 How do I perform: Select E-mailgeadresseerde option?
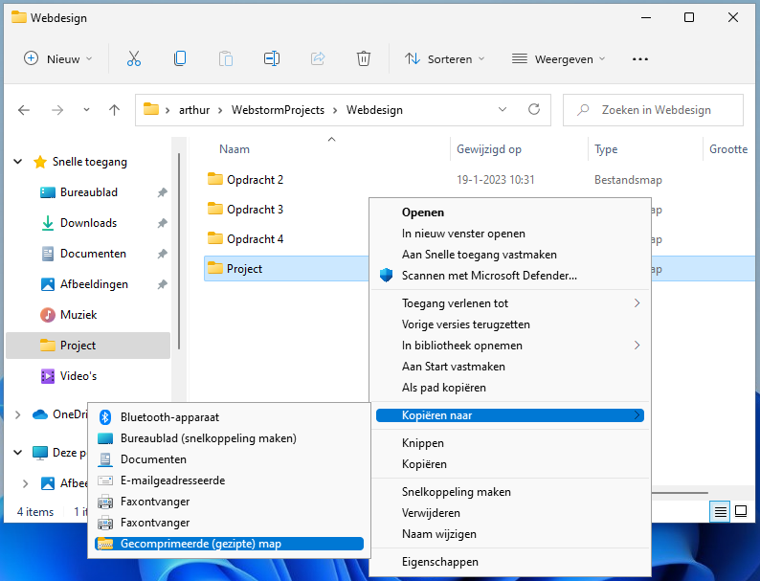tap(229, 480)
